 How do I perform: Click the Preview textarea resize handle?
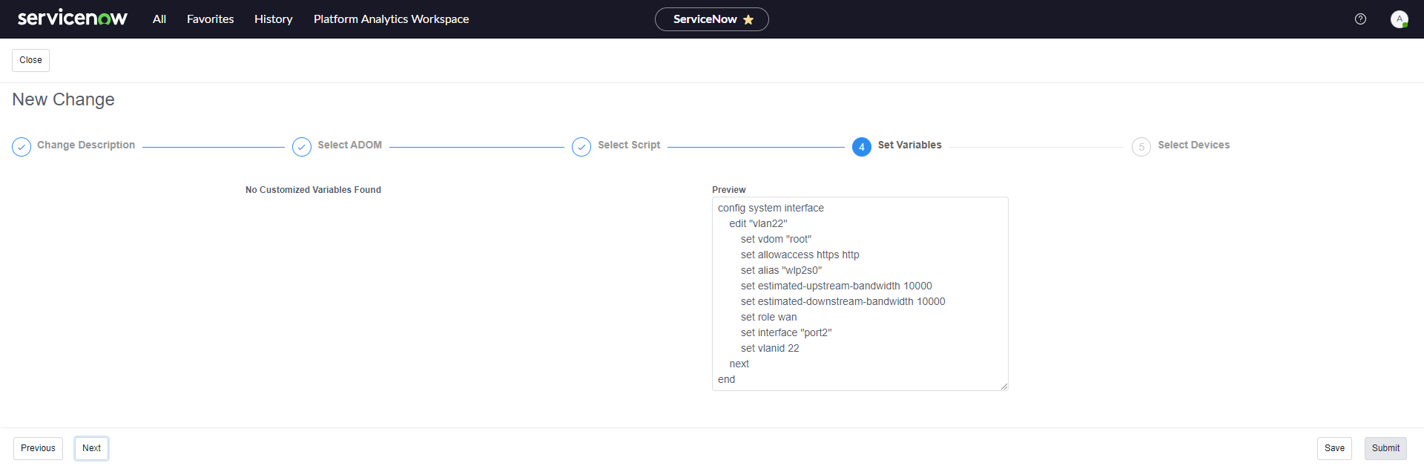[x=1004, y=387]
